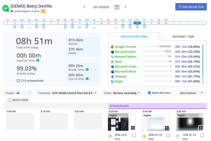The height and width of the screenshot is (141, 211).
Task: Go to previous day arrow
Action: pyautogui.click(x=84, y=7)
